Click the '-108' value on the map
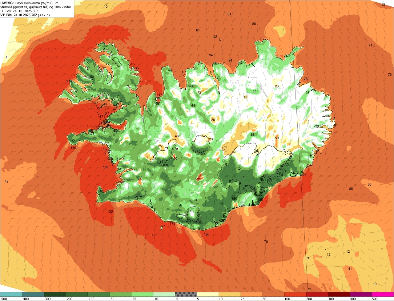 [165, 165]
